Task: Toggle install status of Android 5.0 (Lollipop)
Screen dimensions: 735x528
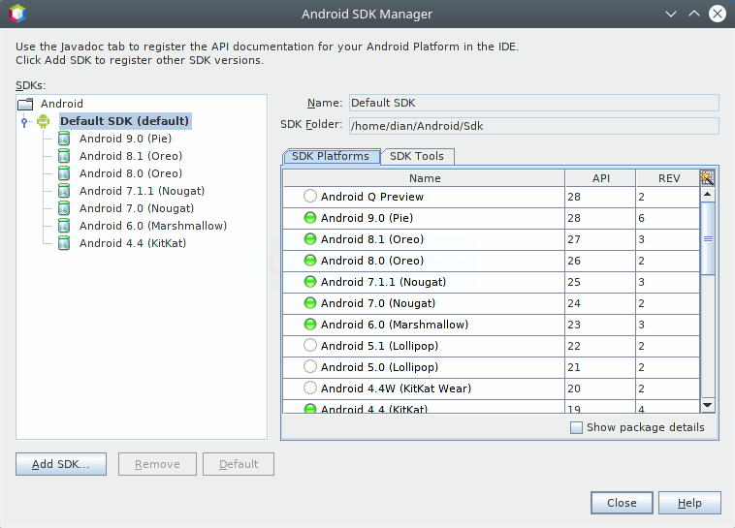Action: click(310, 366)
